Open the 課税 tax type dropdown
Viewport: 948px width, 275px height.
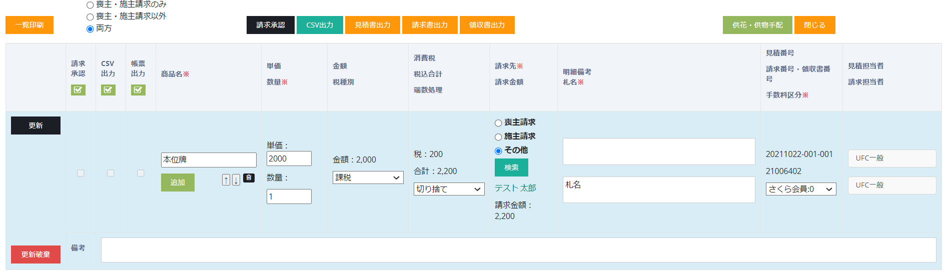click(368, 177)
